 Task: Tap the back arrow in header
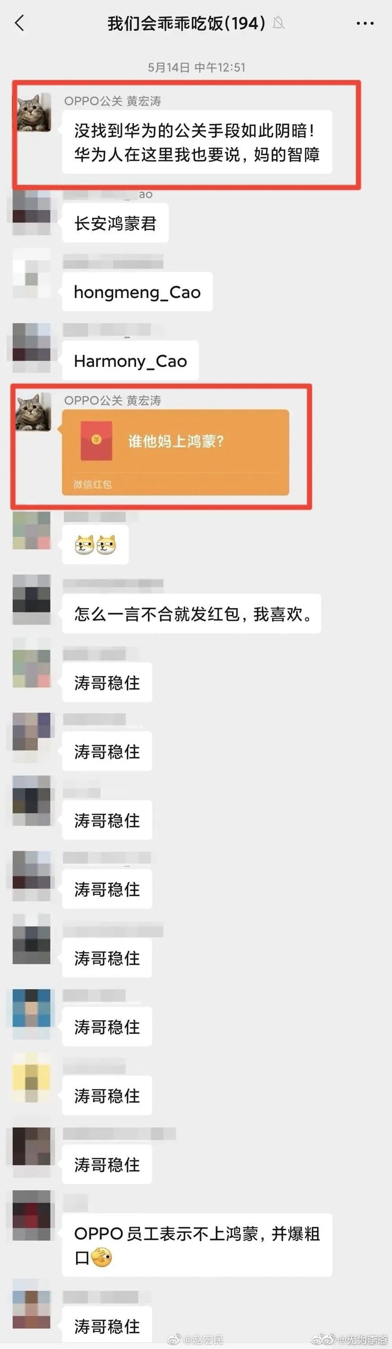point(20,23)
